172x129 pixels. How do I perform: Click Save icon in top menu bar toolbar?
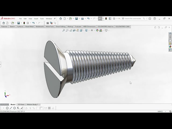pos(76,19)
